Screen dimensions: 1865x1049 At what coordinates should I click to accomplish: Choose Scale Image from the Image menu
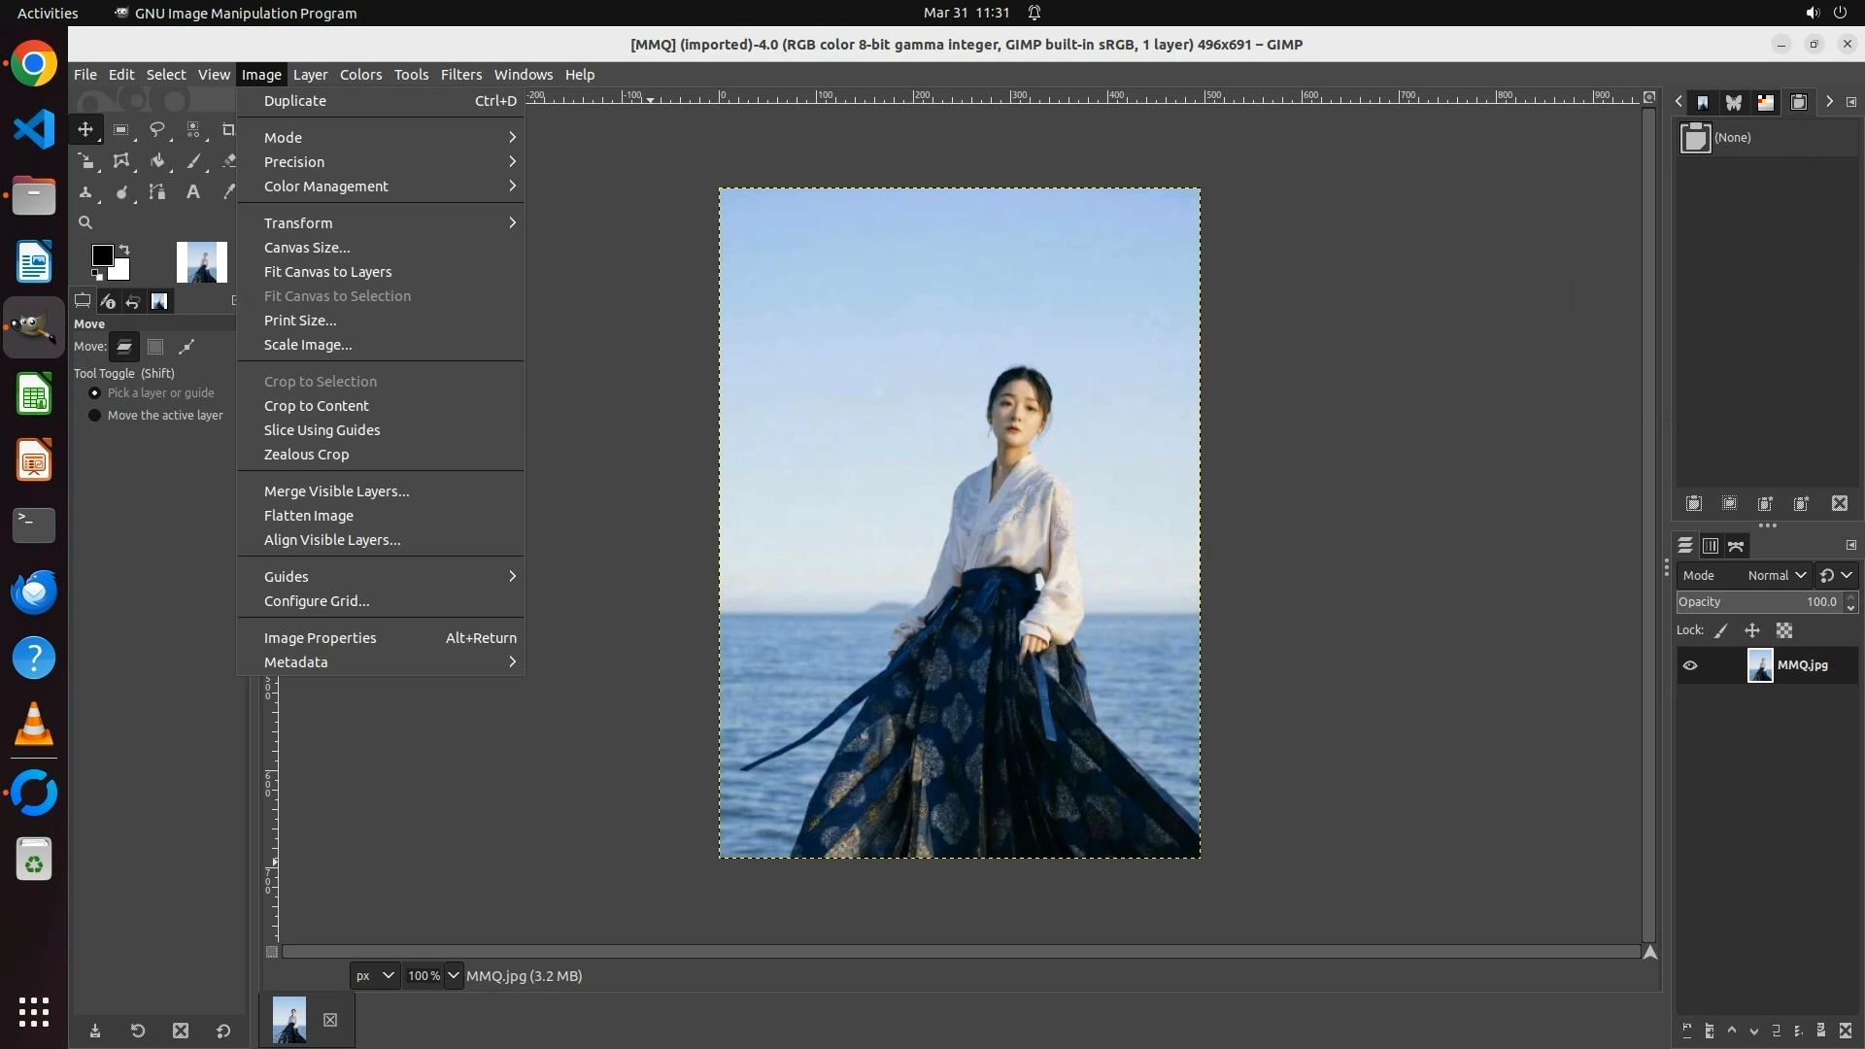coord(308,345)
